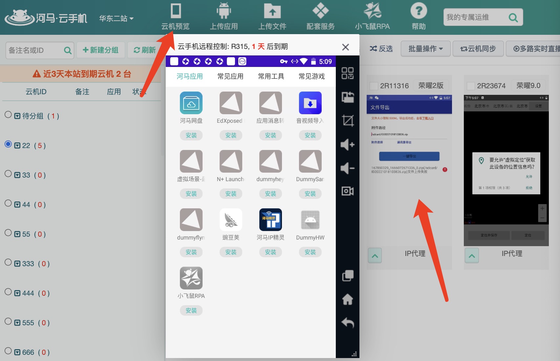Open 上传应用 Android icon
Image resolution: width=560 pixels, height=361 pixels.
click(224, 11)
